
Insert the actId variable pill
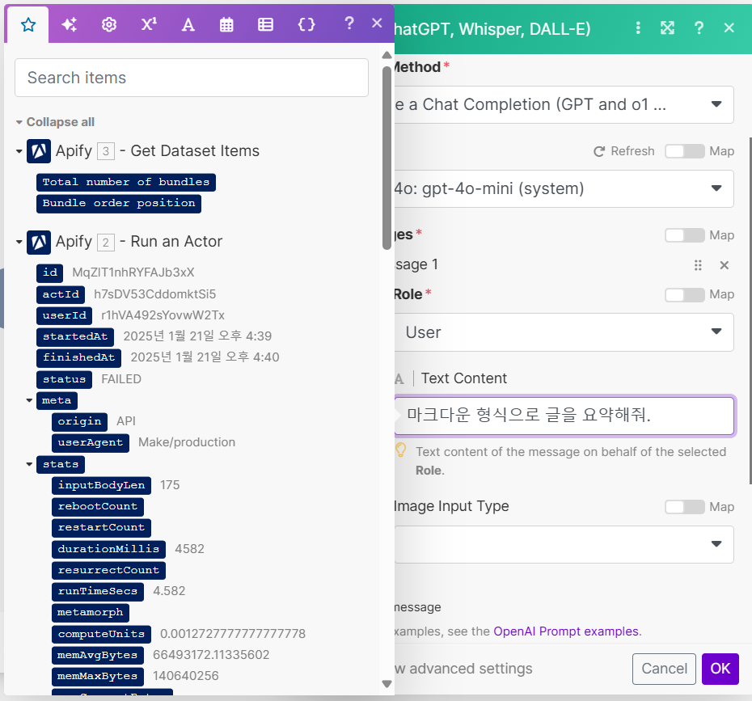click(61, 294)
